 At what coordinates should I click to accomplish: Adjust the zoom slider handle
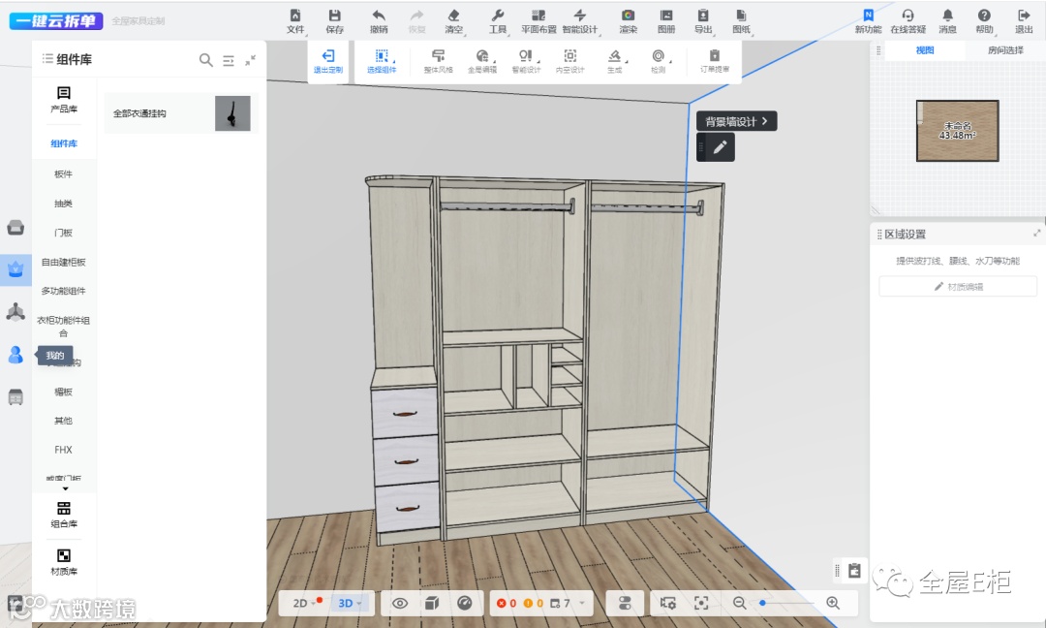[x=762, y=604]
